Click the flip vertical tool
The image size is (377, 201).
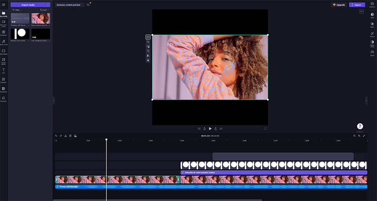[x=148, y=60]
